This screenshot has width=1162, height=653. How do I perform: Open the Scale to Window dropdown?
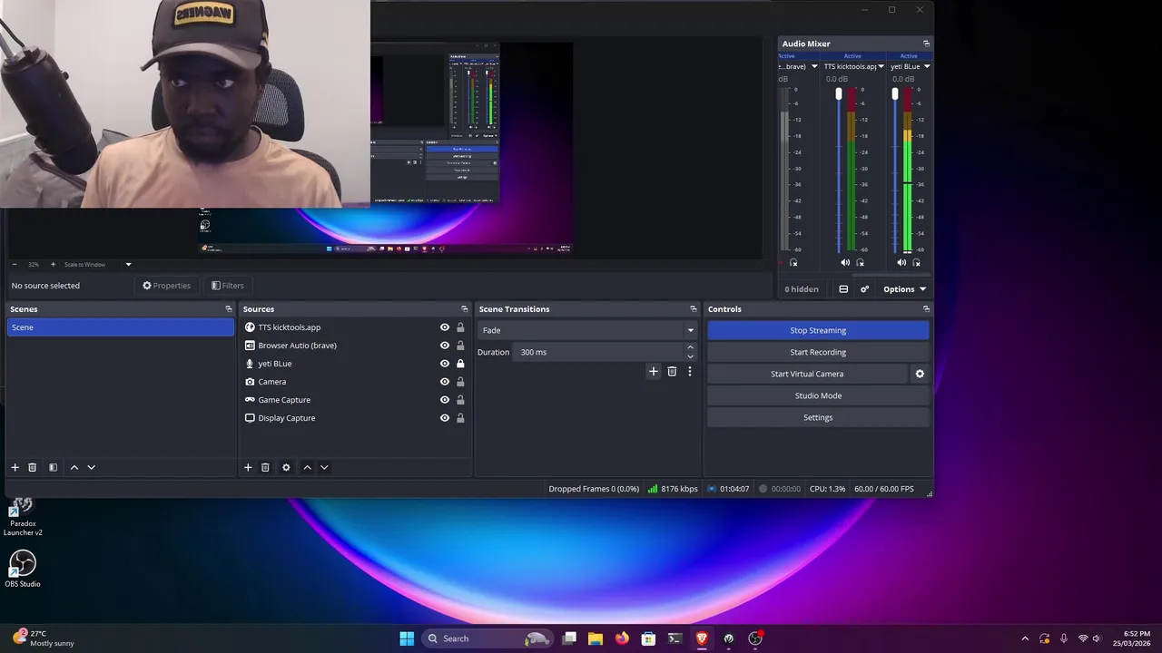pyautogui.click(x=97, y=265)
